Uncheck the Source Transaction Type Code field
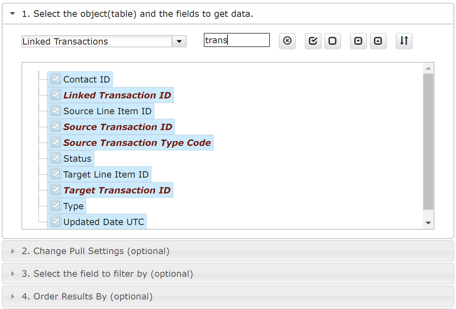Screen dimensions: 456x309 pos(56,142)
